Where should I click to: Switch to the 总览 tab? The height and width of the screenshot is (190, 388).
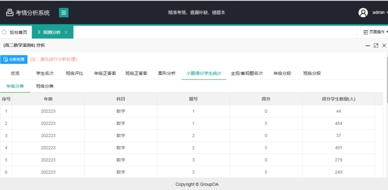click(15, 73)
